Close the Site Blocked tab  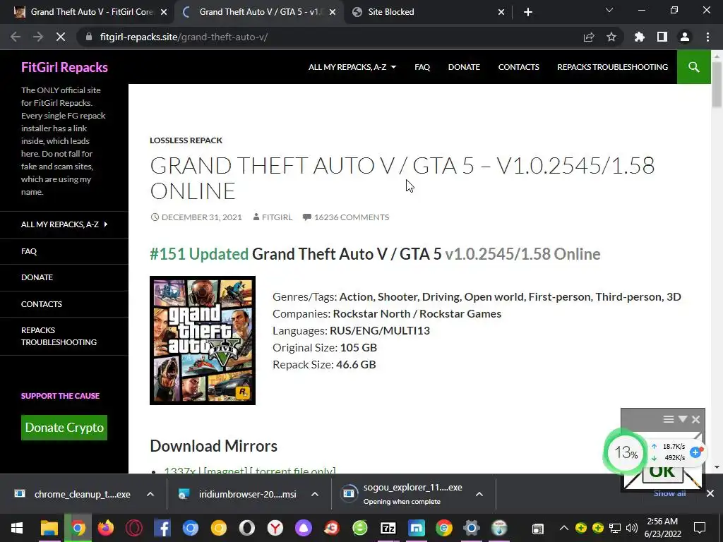[501, 12]
